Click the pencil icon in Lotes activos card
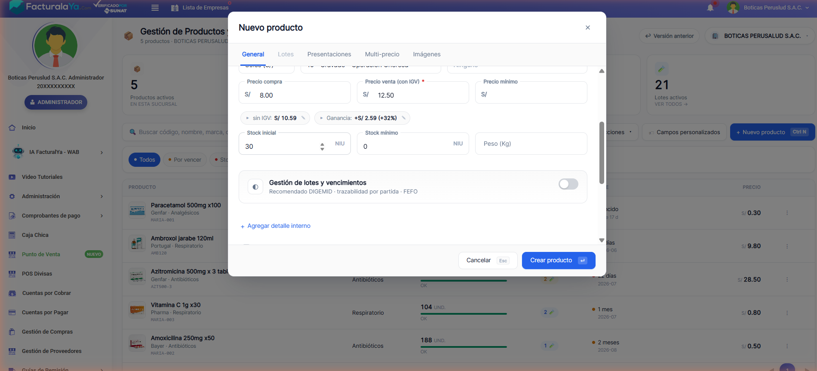This screenshot has height=371, width=817. [661, 69]
